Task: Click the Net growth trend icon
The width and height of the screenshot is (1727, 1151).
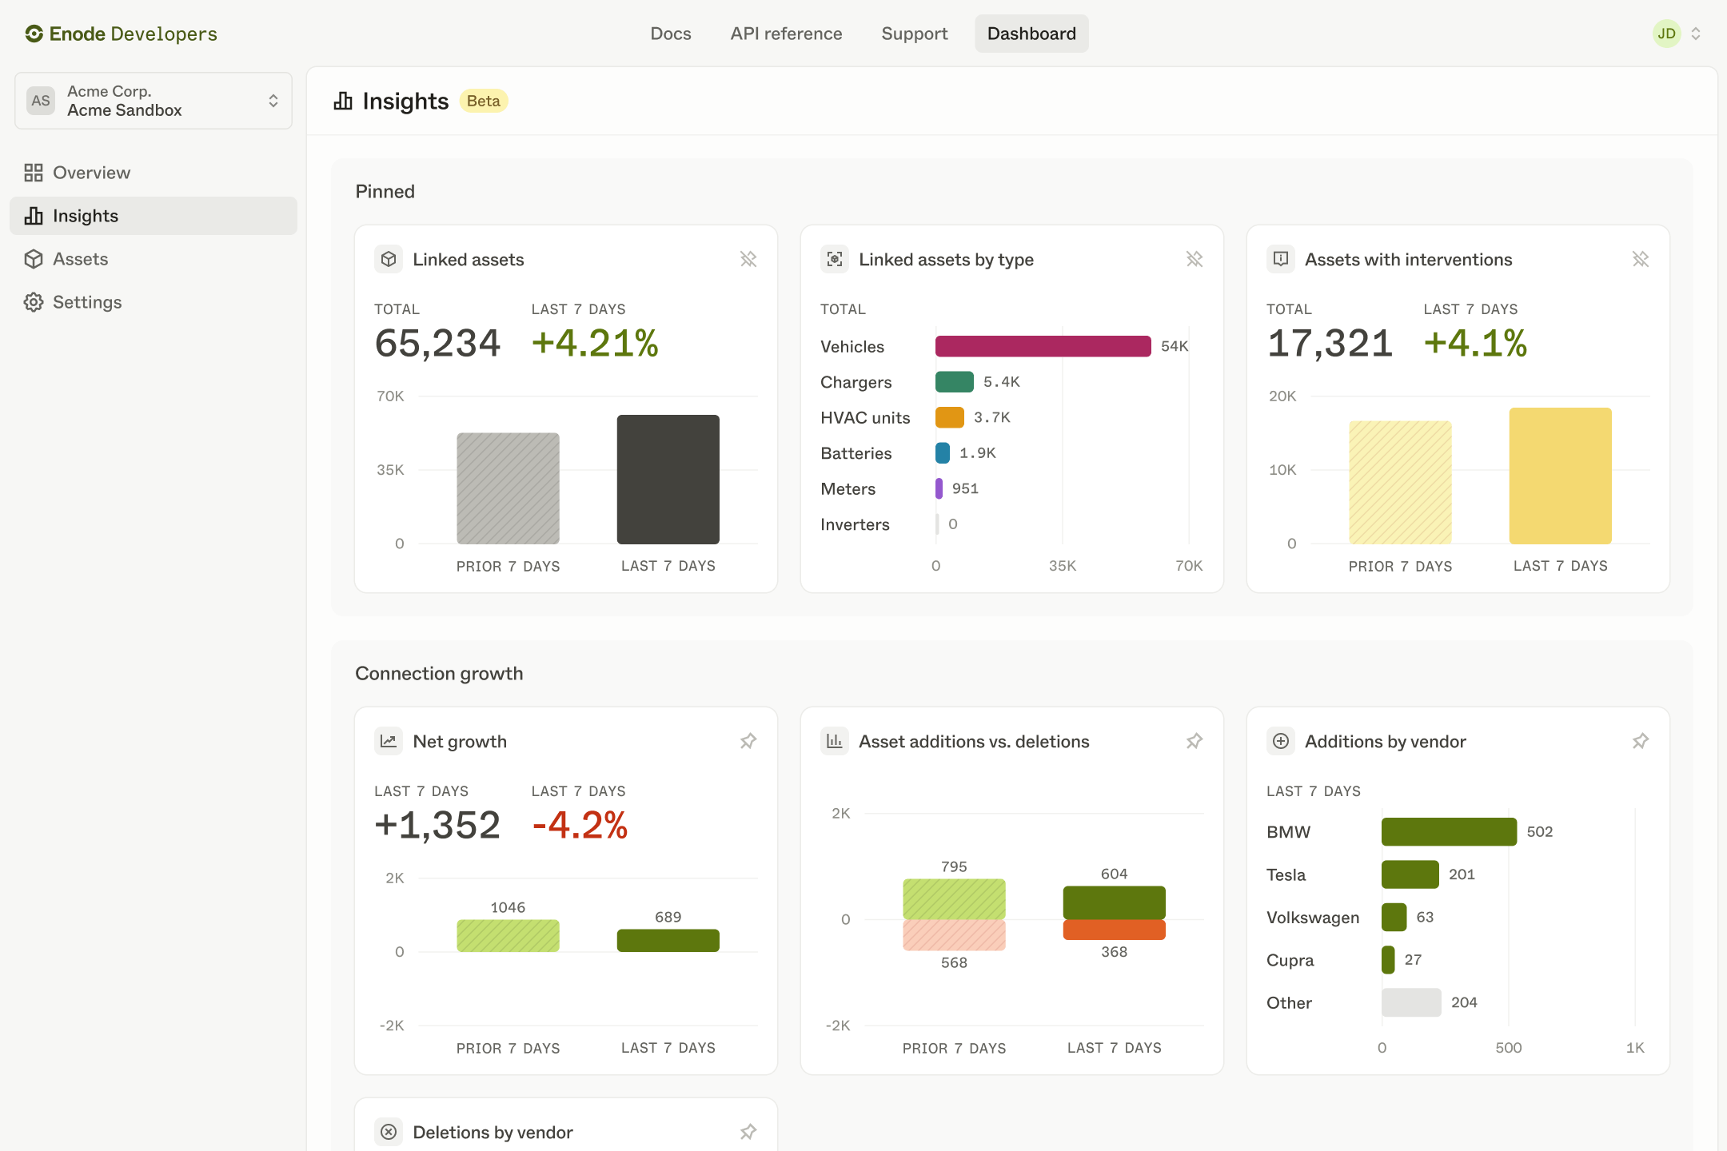Action: [389, 741]
